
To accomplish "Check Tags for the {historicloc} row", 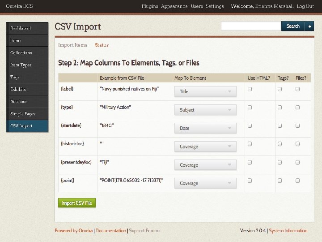I will coord(280,144).
